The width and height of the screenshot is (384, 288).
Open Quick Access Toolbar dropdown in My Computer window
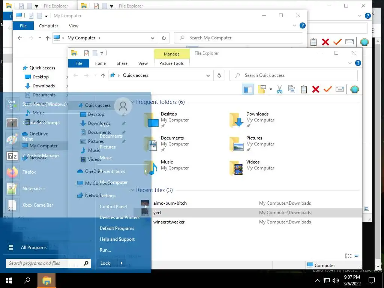point(46,16)
